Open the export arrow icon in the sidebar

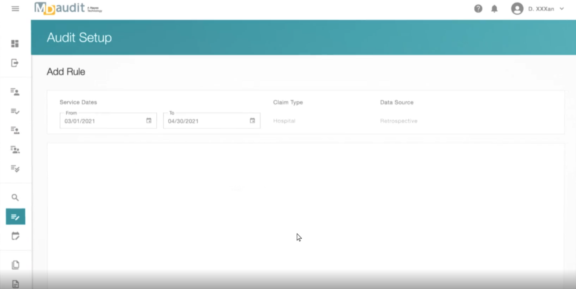pos(15,62)
